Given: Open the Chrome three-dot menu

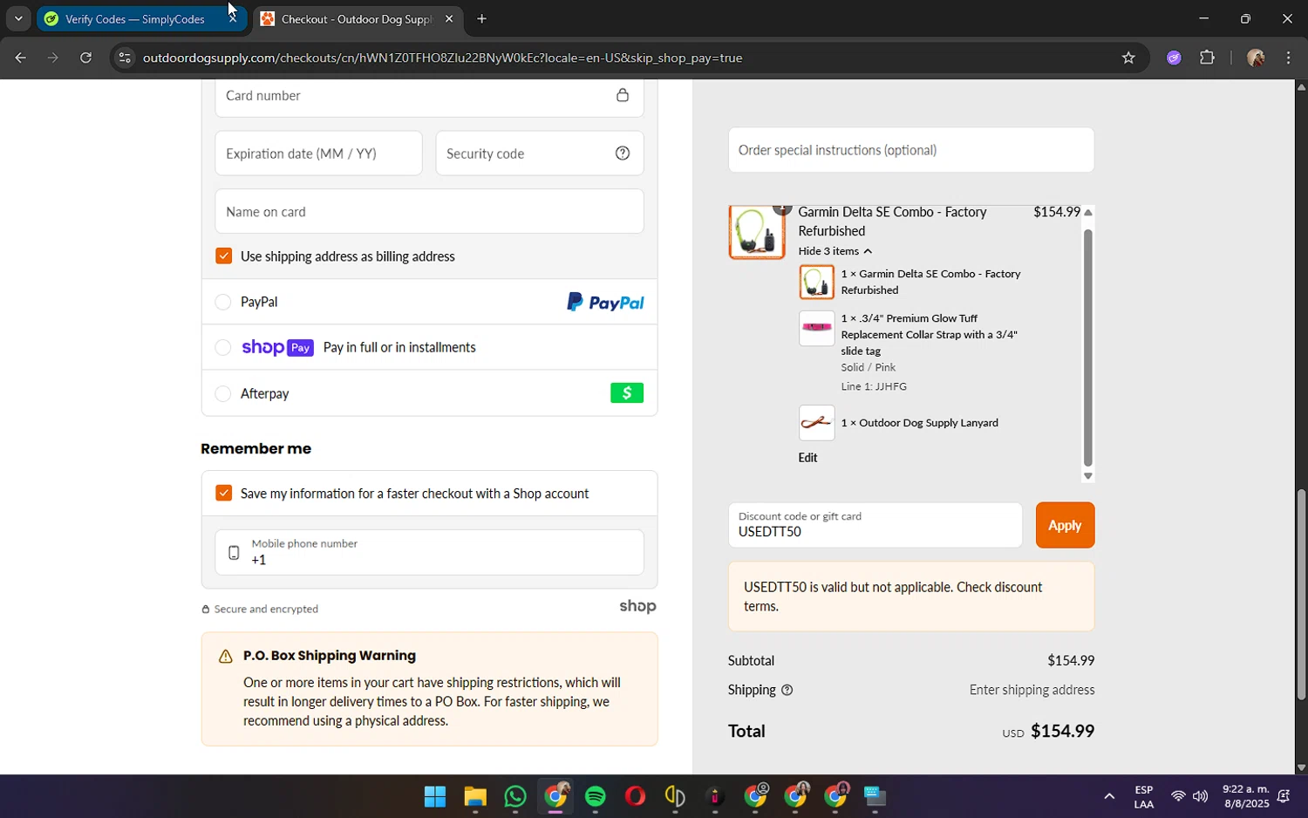Looking at the screenshot, I should [x=1288, y=58].
